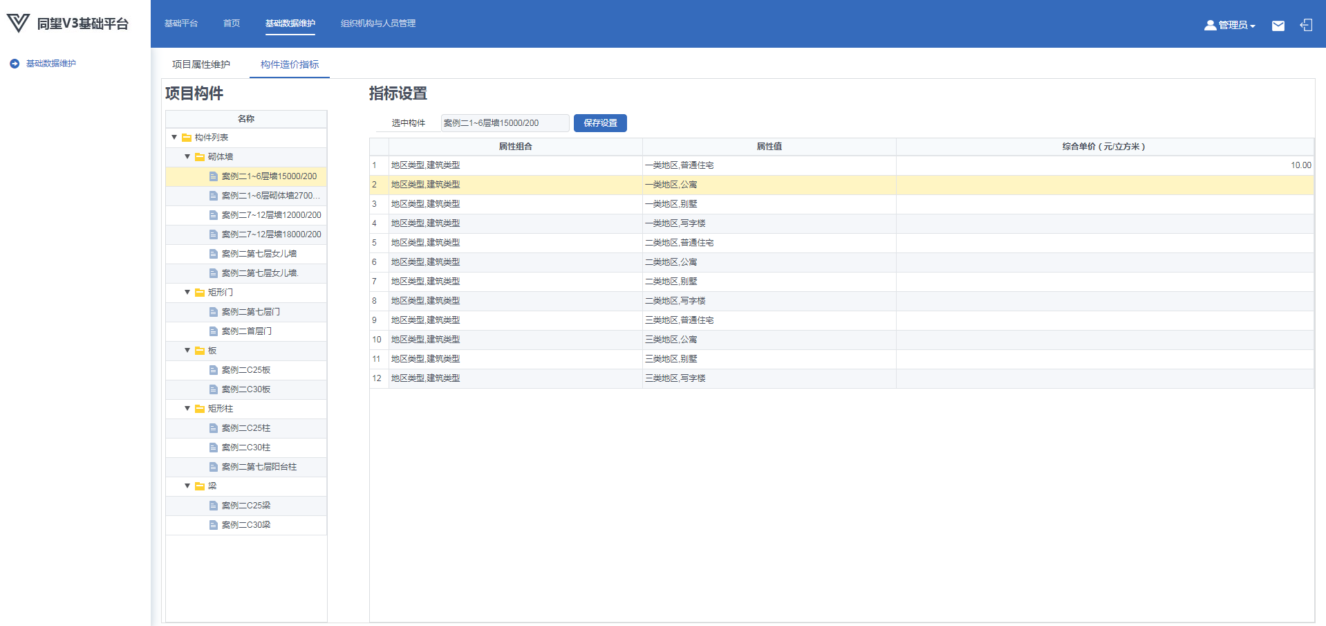Viewport: 1326px width, 626px height.
Task: Go to the 首页 menu
Action: click(x=232, y=24)
